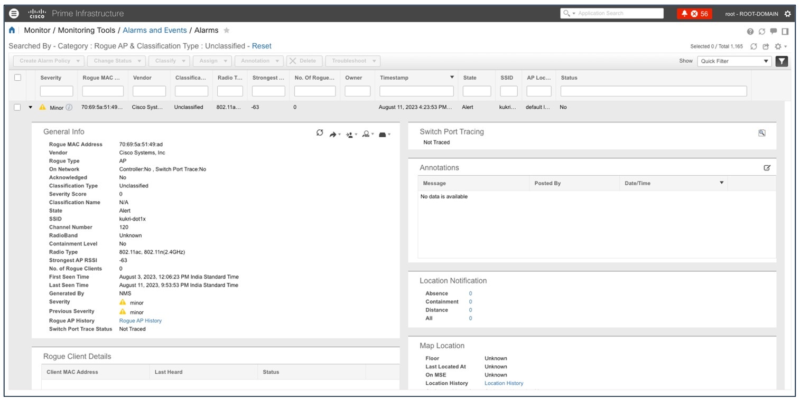Refresh the General Info panel
This screenshot has height=399, width=800.
(320, 133)
